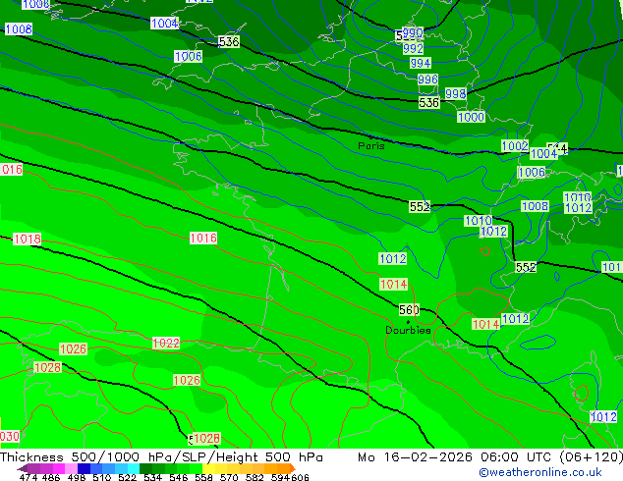Open the weatheronline.co.uk link

540,472
